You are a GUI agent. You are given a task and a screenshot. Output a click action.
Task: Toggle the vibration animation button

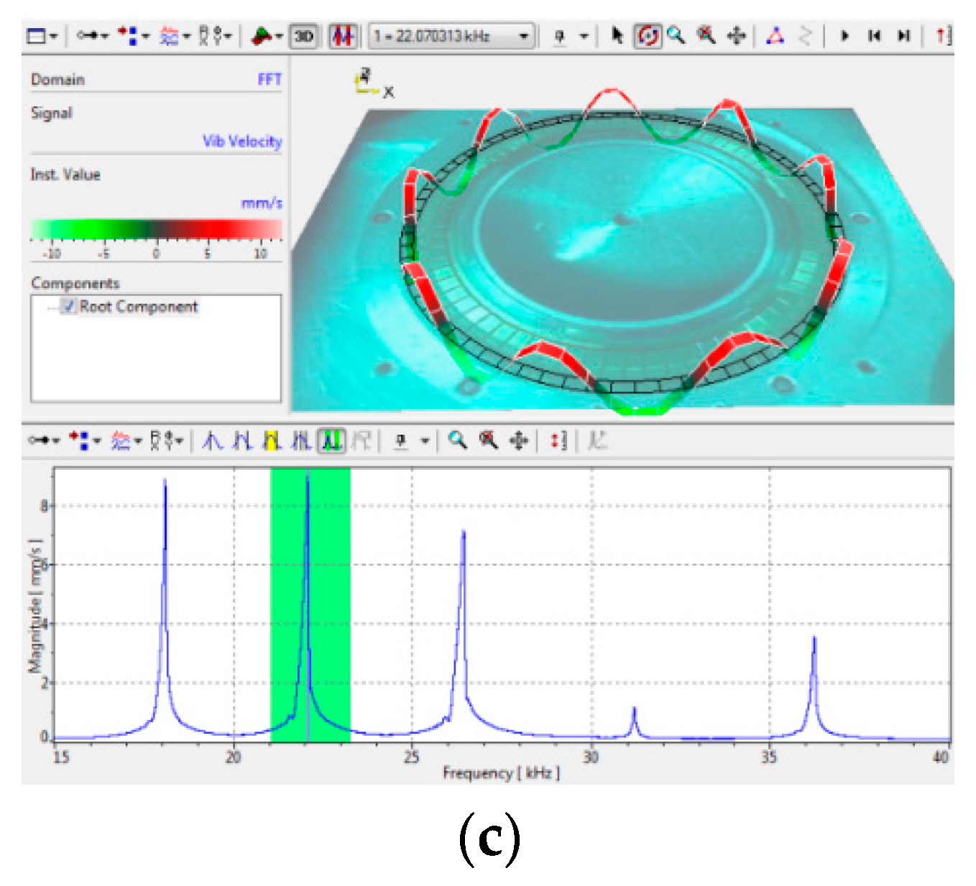(x=343, y=36)
